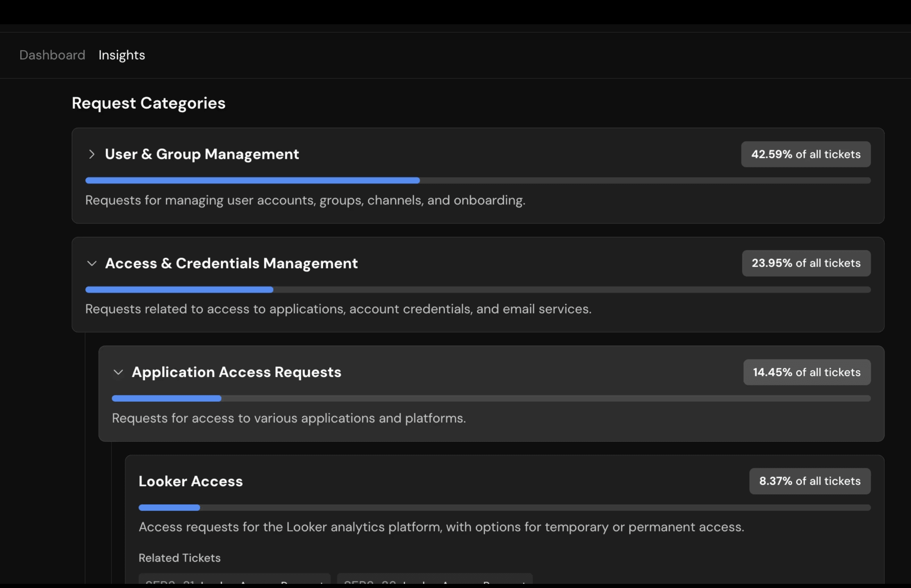Click the 8.37% of all tickets badge
Screen dimensions: 911x588
click(810, 481)
